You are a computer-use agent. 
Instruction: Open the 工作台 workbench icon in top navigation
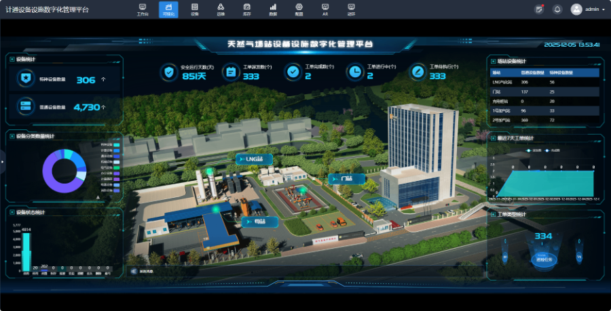[x=142, y=9]
